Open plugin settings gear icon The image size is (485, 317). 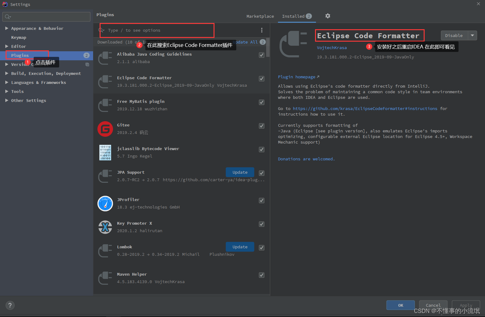327,16
